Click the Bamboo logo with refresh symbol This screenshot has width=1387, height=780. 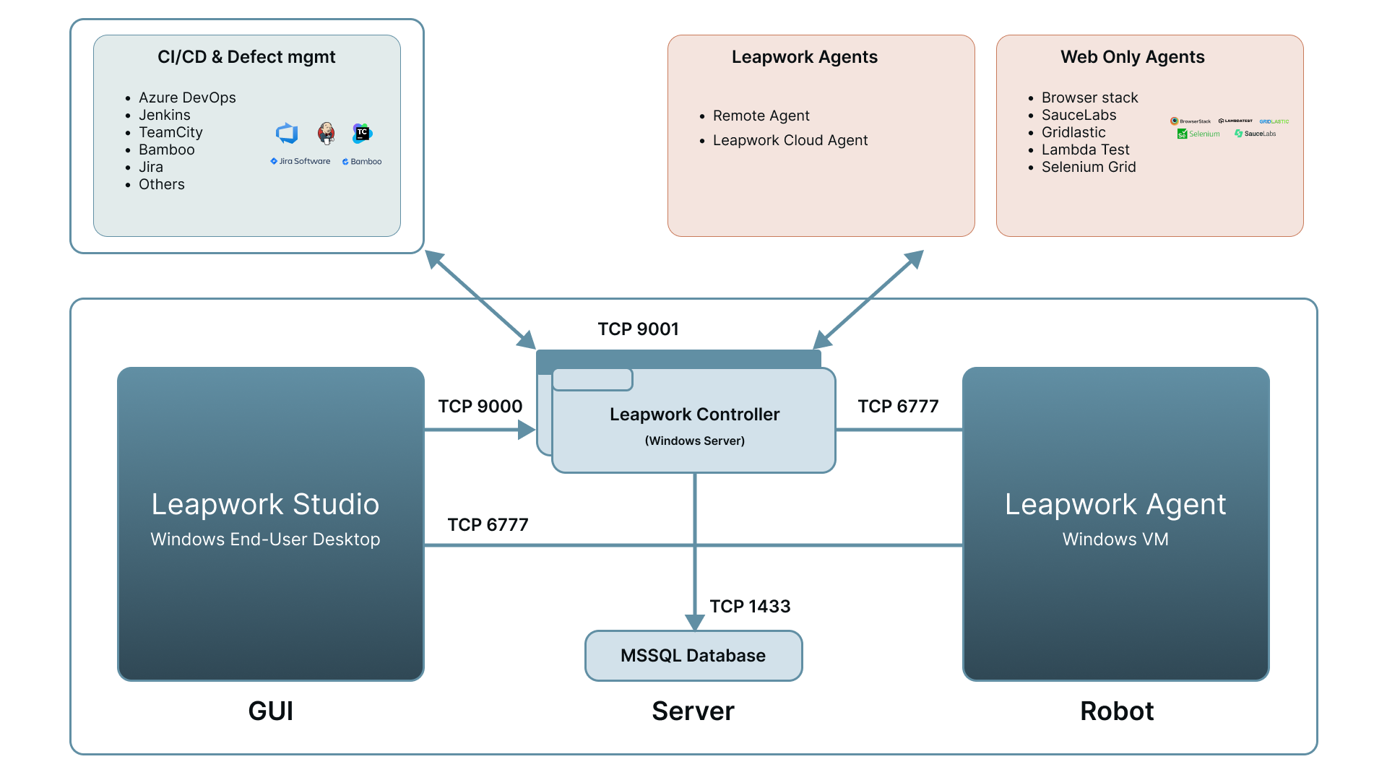[x=362, y=161]
